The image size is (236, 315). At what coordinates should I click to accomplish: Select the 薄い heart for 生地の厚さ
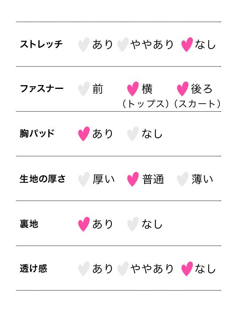183,179
